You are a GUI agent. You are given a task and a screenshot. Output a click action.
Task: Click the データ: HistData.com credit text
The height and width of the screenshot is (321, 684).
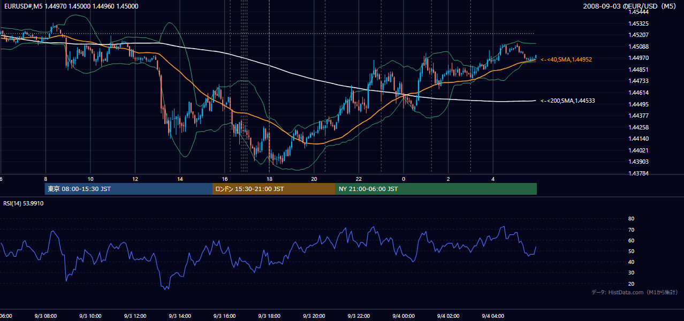[x=635, y=292]
